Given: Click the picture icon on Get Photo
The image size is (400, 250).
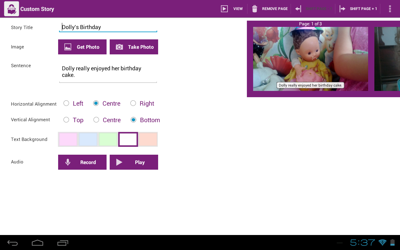Looking at the screenshot, I should point(68,47).
